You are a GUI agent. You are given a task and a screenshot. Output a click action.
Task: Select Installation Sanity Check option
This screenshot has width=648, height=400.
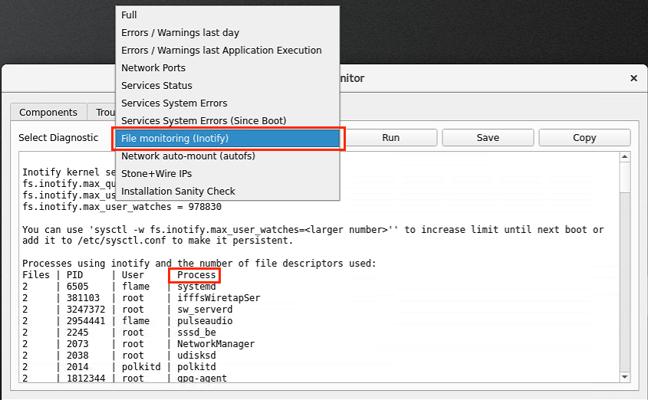227,191
